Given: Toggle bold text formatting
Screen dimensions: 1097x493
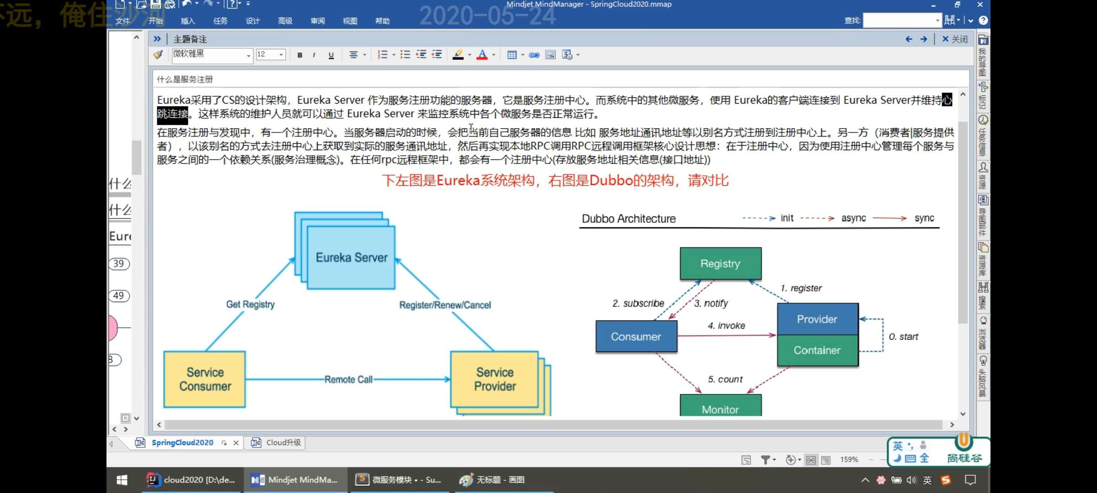Looking at the screenshot, I should coord(299,55).
